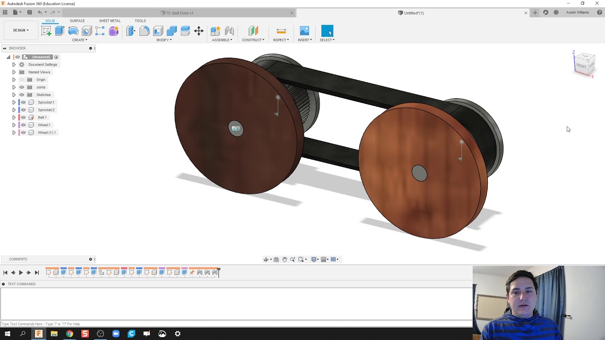
Task: Select the Fillet tool
Action: pos(144,31)
